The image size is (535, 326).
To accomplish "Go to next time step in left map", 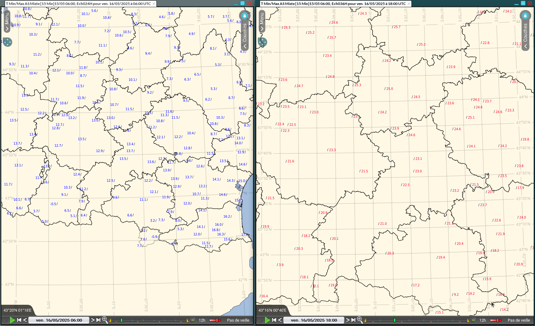I will 93,320.
